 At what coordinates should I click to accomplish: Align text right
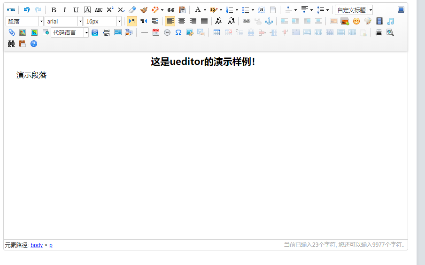193,21
